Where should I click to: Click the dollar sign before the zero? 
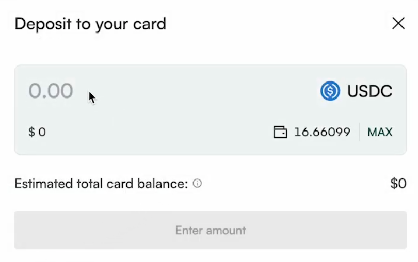pos(31,132)
